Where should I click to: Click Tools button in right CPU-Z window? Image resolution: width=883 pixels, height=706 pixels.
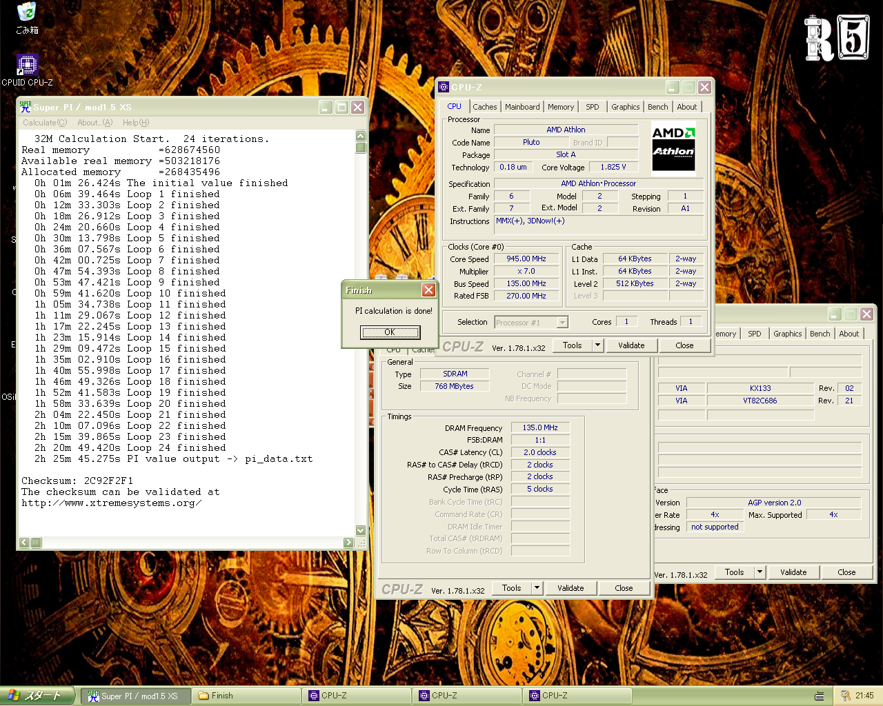click(734, 572)
